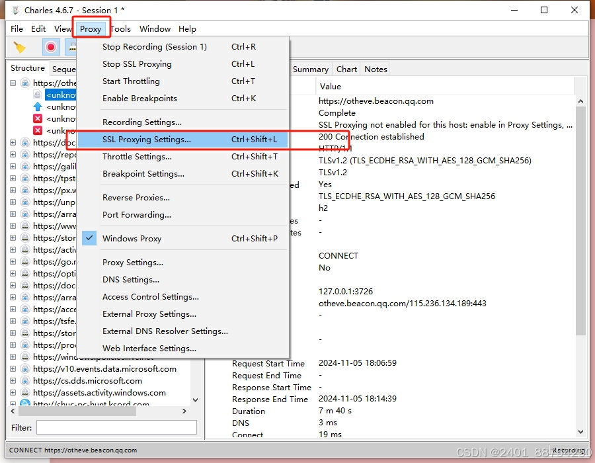Open the Tools menu
This screenshot has height=463, width=595.
[121, 29]
